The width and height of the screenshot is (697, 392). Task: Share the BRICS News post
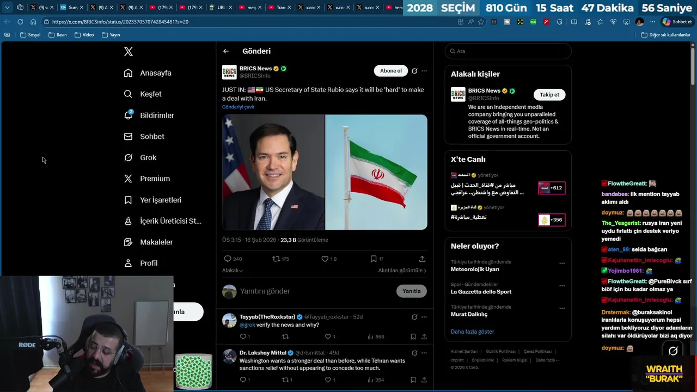422,259
